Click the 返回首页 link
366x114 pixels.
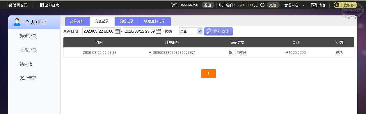(x=20, y=5)
